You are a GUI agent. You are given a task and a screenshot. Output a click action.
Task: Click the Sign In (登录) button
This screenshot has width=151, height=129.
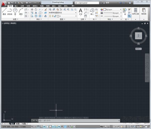pyautogui.click(x=106, y=3)
